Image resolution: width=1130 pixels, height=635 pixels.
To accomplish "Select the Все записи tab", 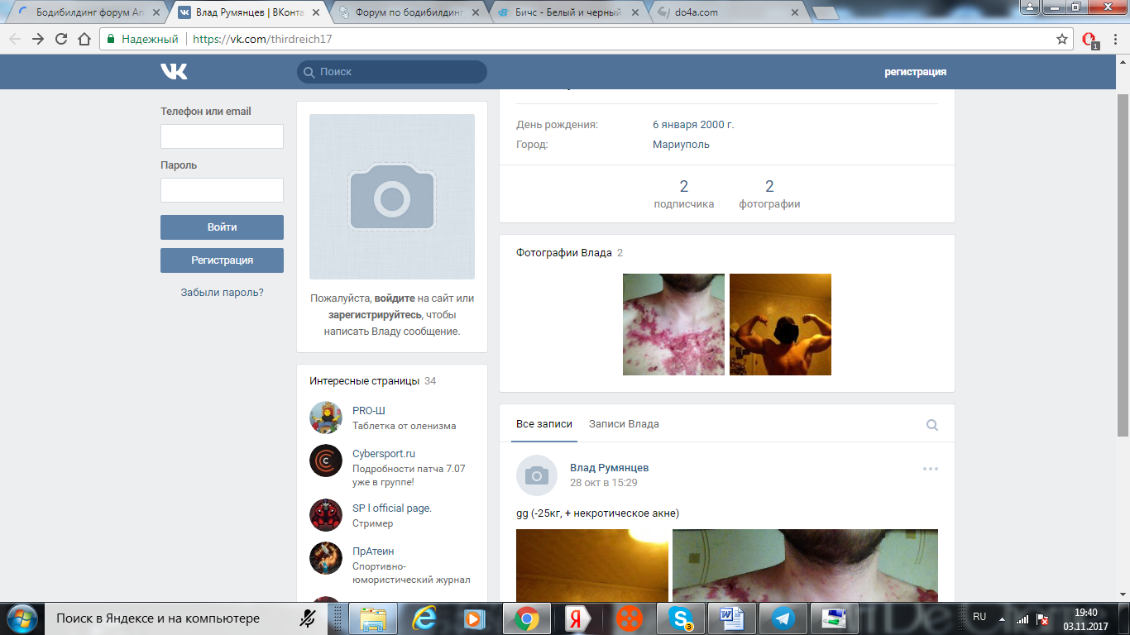I will [x=543, y=424].
